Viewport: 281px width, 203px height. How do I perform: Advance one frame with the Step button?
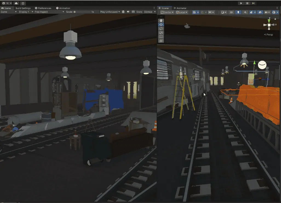coord(253,3)
